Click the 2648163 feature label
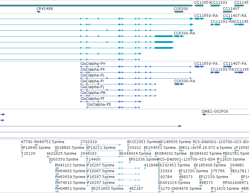This screenshot has width=249, height=193. (88, 154)
